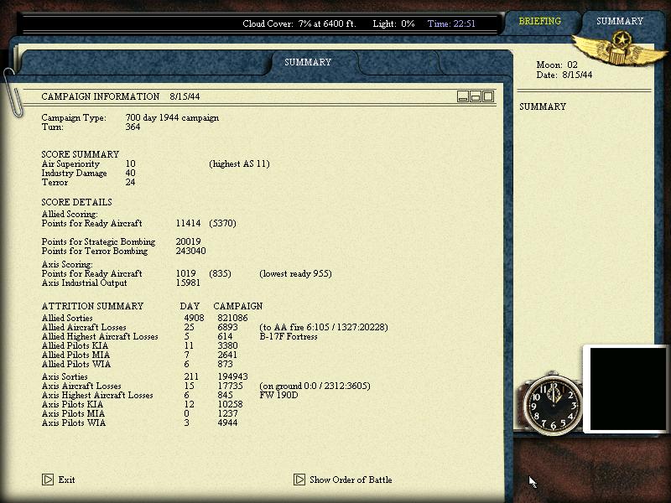The image size is (671, 503).
Task: Select the centered SUMMARY folder tab
Action: tap(308, 62)
